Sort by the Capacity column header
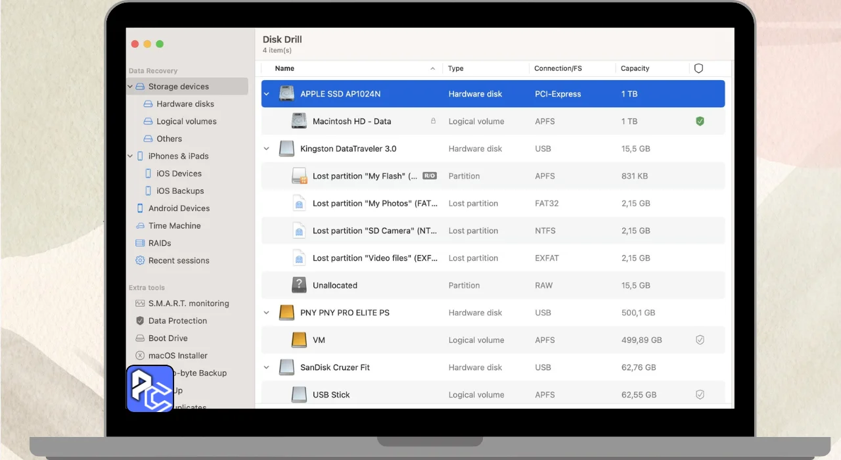 (635, 68)
